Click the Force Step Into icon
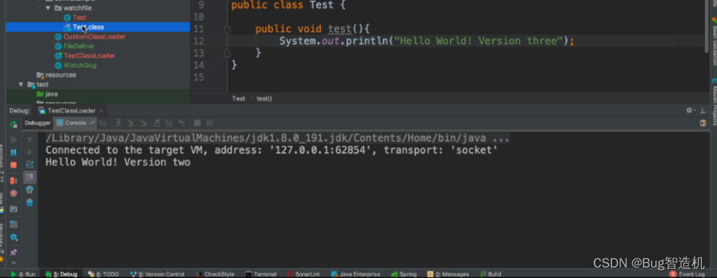Viewport: 717px width, 278px height. coord(143,123)
